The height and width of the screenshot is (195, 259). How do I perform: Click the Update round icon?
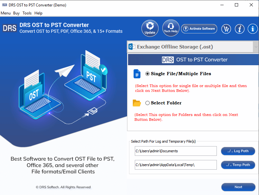150,28
